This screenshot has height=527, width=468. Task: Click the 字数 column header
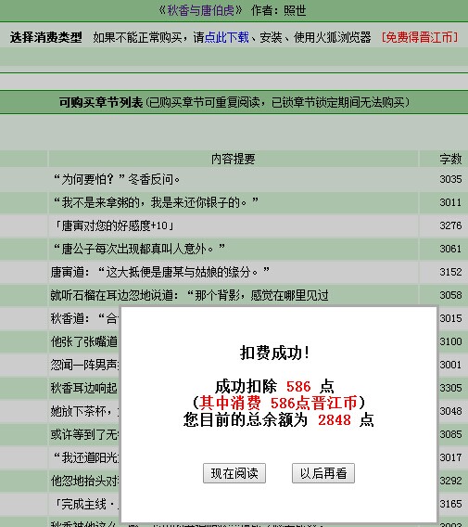coord(450,159)
